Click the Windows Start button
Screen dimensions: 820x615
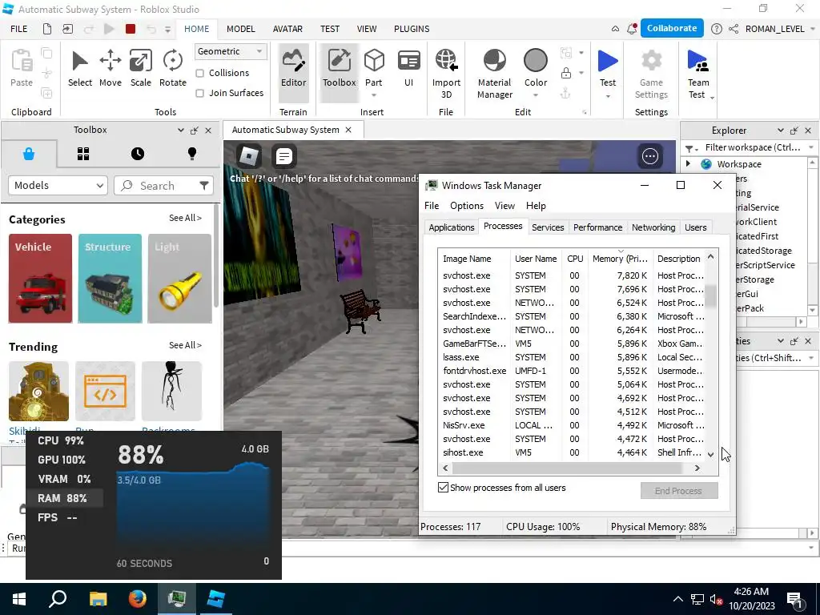coord(19,598)
